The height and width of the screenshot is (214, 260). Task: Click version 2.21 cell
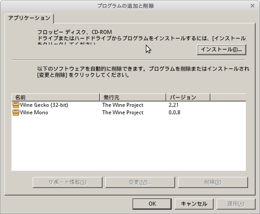[173, 105]
